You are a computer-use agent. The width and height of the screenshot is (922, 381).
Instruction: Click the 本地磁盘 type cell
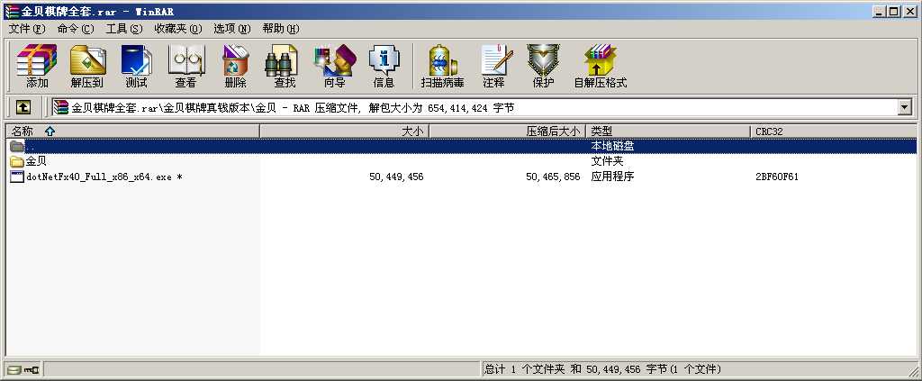pyautogui.click(x=612, y=146)
